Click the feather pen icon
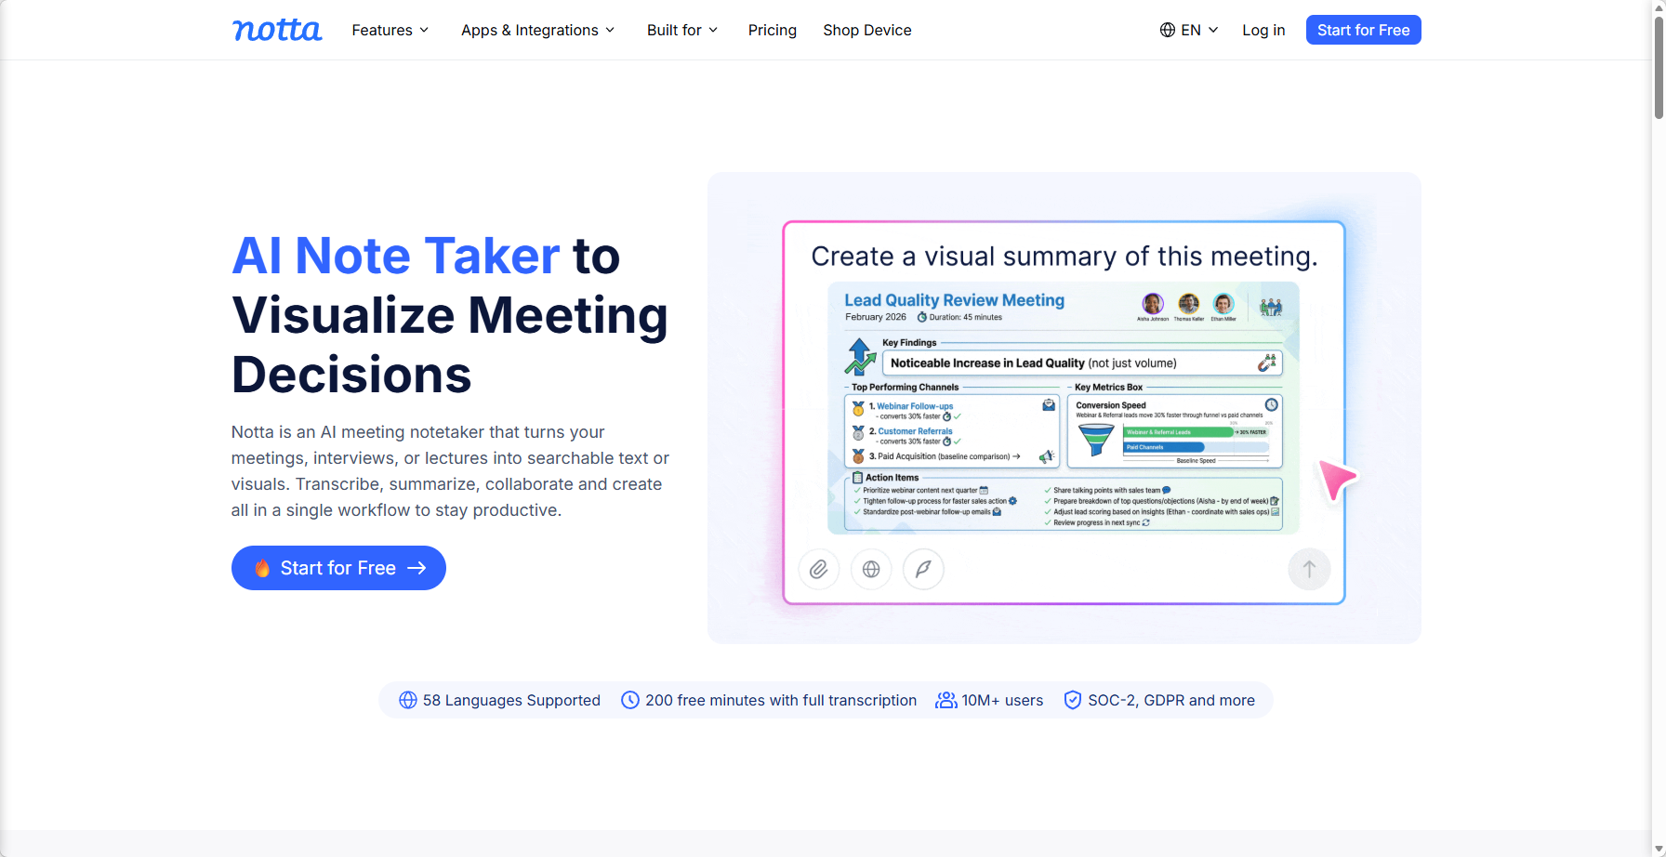 (923, 569)
